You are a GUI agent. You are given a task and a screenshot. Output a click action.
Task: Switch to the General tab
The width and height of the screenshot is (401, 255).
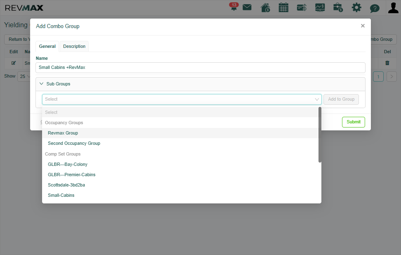pos(47,46)
